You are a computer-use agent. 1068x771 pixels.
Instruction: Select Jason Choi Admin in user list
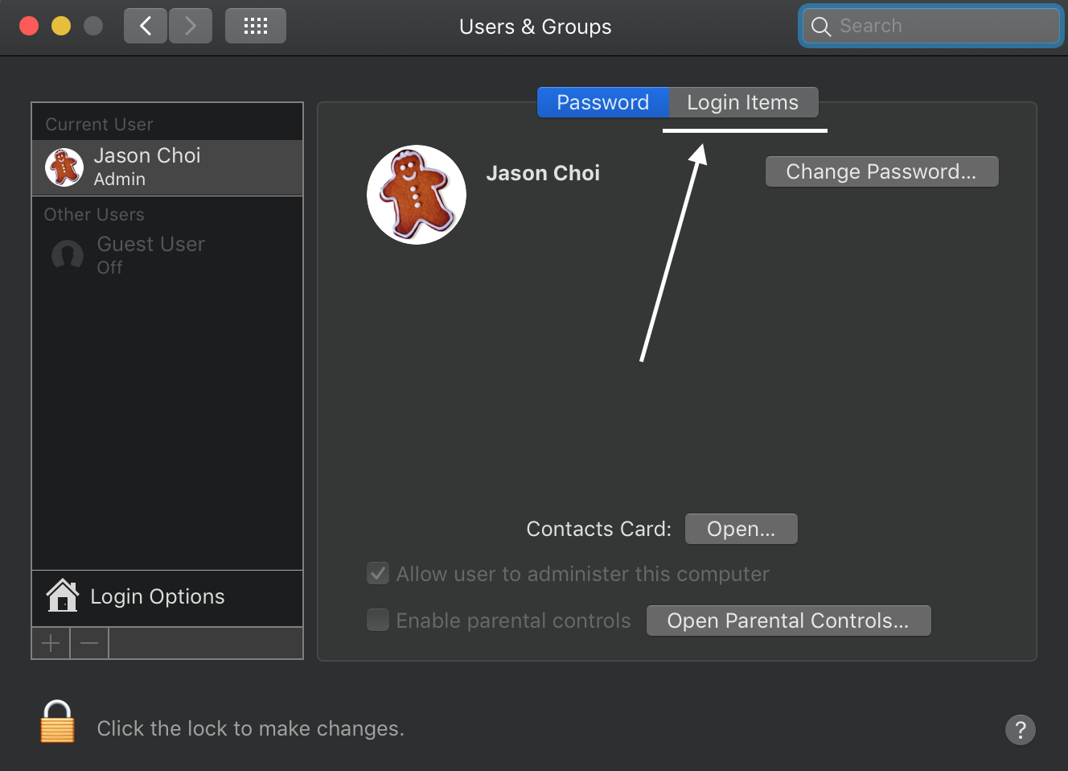tap(167, 167)
